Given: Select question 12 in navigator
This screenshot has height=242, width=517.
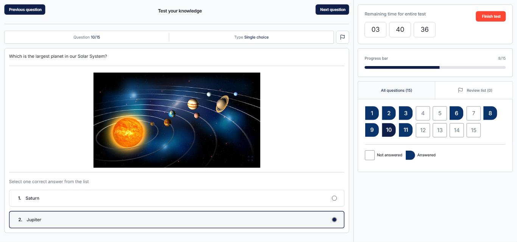Looking at the screenshot, I should tap(423, 130).
